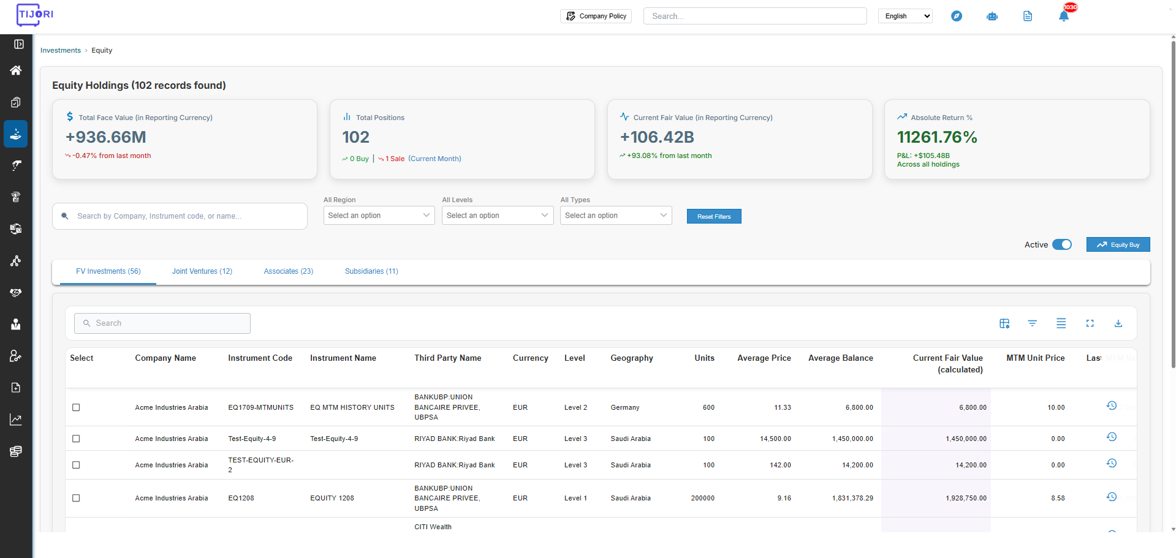The image size is (1176, 558).
Task: Switch to Joint Ventures (12) tab
Action: [202, 271]
